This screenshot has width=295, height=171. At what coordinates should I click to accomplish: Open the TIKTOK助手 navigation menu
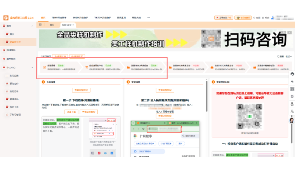click(x=102, y=18)
